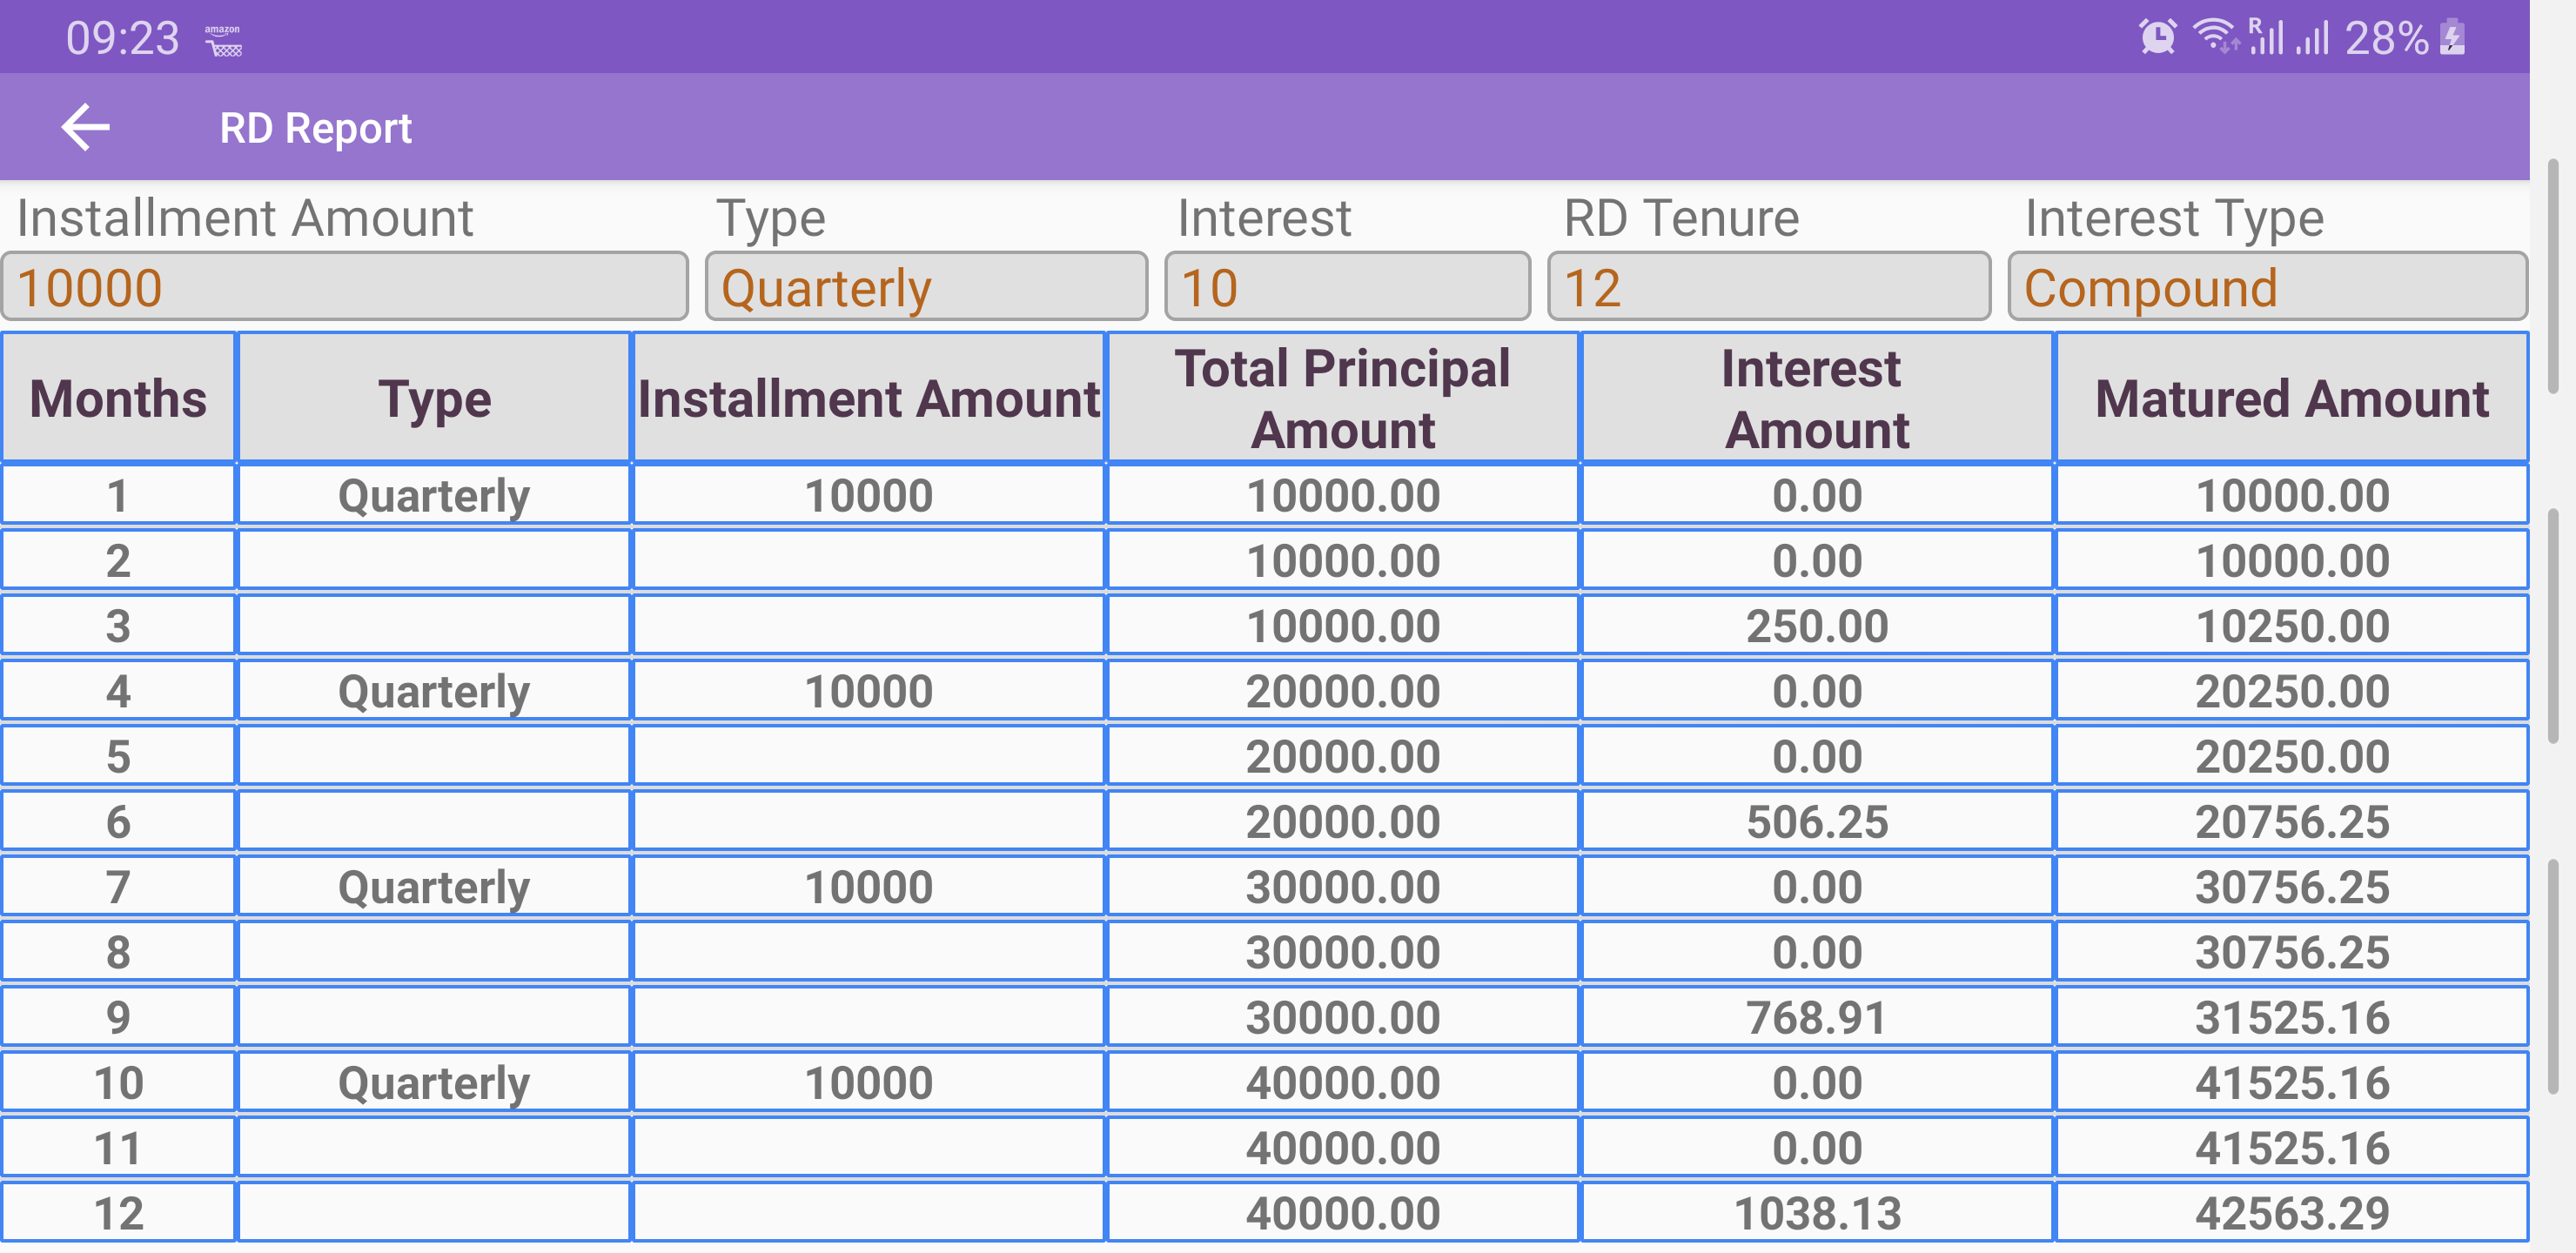Select the Total Principal Amount column header
The height and width of the screenshot is (1253, 2576).
tap(1343, 398)
